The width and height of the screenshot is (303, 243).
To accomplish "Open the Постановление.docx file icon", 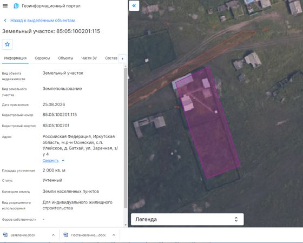I will [x=65, y=235].
